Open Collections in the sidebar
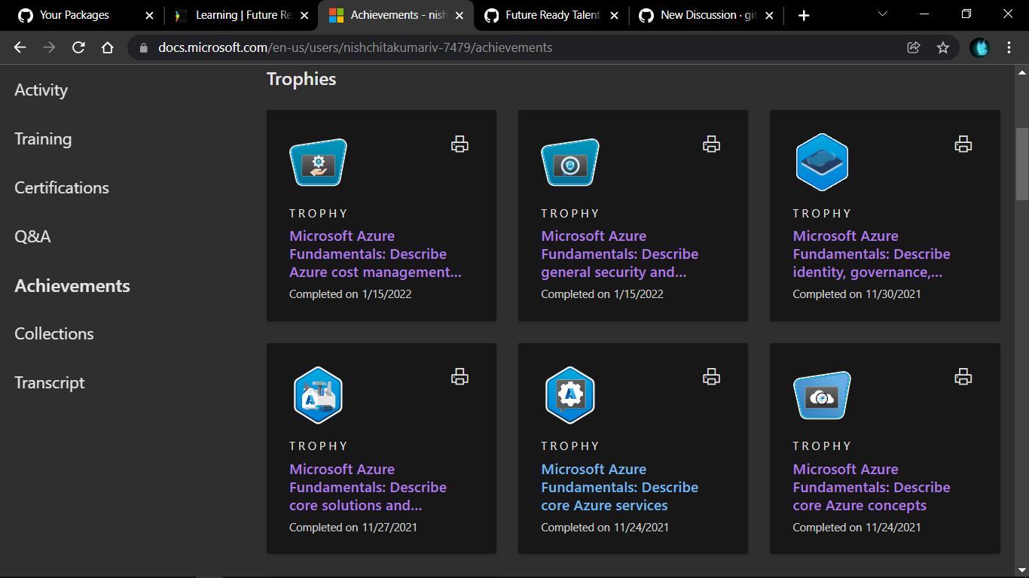 tap(54, 334)
